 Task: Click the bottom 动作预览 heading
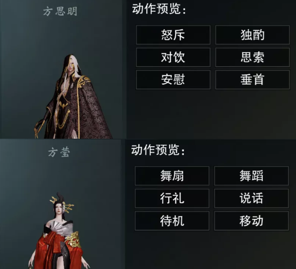158,150
